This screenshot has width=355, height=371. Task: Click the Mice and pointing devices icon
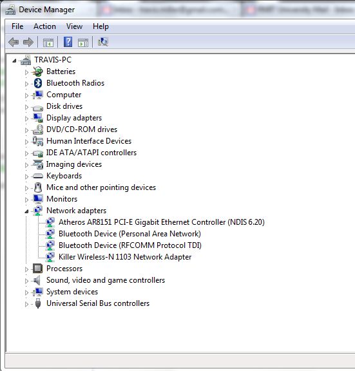[38, 187]
